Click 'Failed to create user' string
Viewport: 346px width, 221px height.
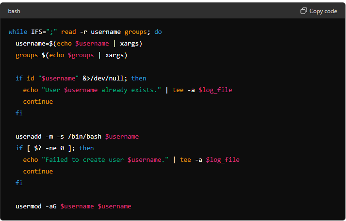[x=84, y=160]
